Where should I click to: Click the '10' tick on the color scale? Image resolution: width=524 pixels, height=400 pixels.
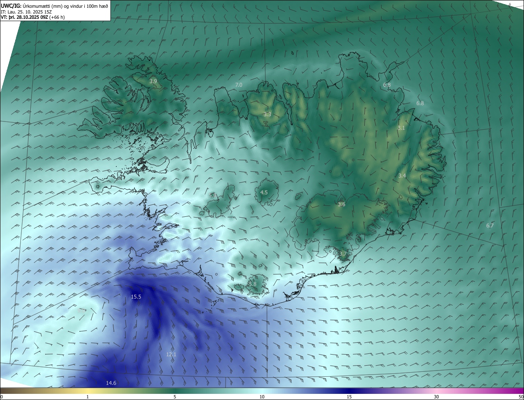point(262,397)
